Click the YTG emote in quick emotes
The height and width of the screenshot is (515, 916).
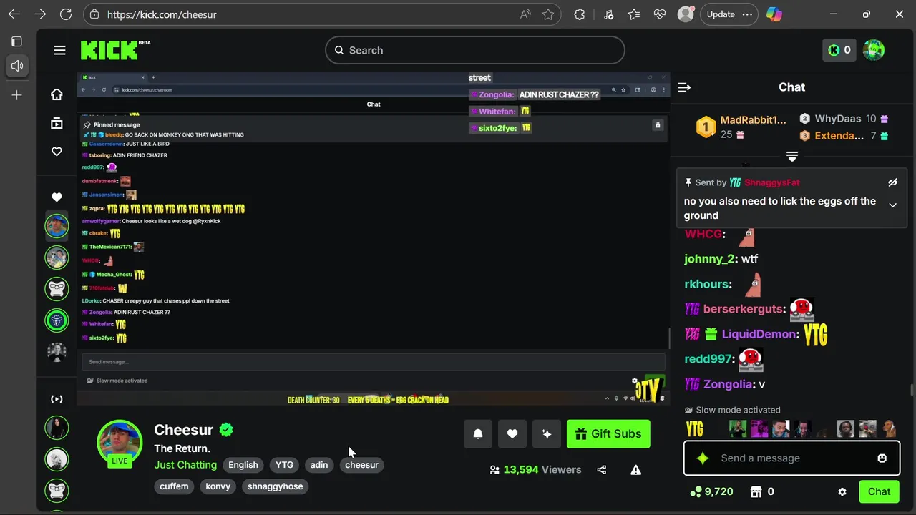(695, 428)
